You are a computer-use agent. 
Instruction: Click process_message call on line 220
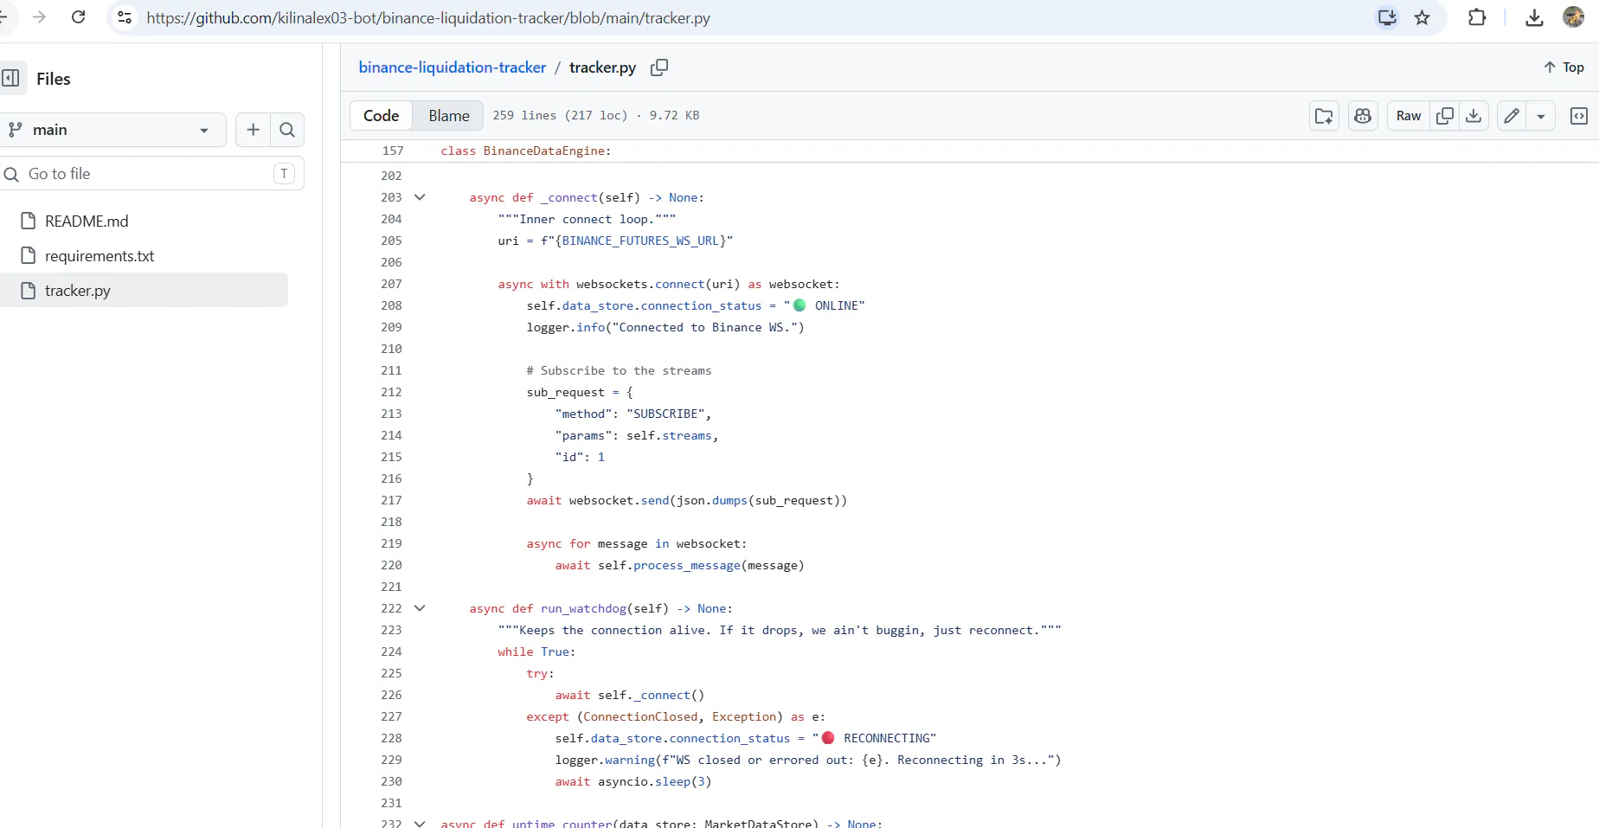686,565
